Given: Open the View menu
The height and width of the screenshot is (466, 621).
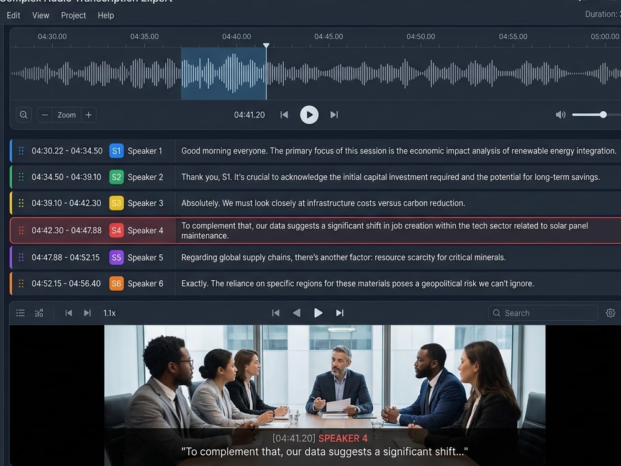Looking at the screenshot, I should pyautogui.click(x=40, y=16).
